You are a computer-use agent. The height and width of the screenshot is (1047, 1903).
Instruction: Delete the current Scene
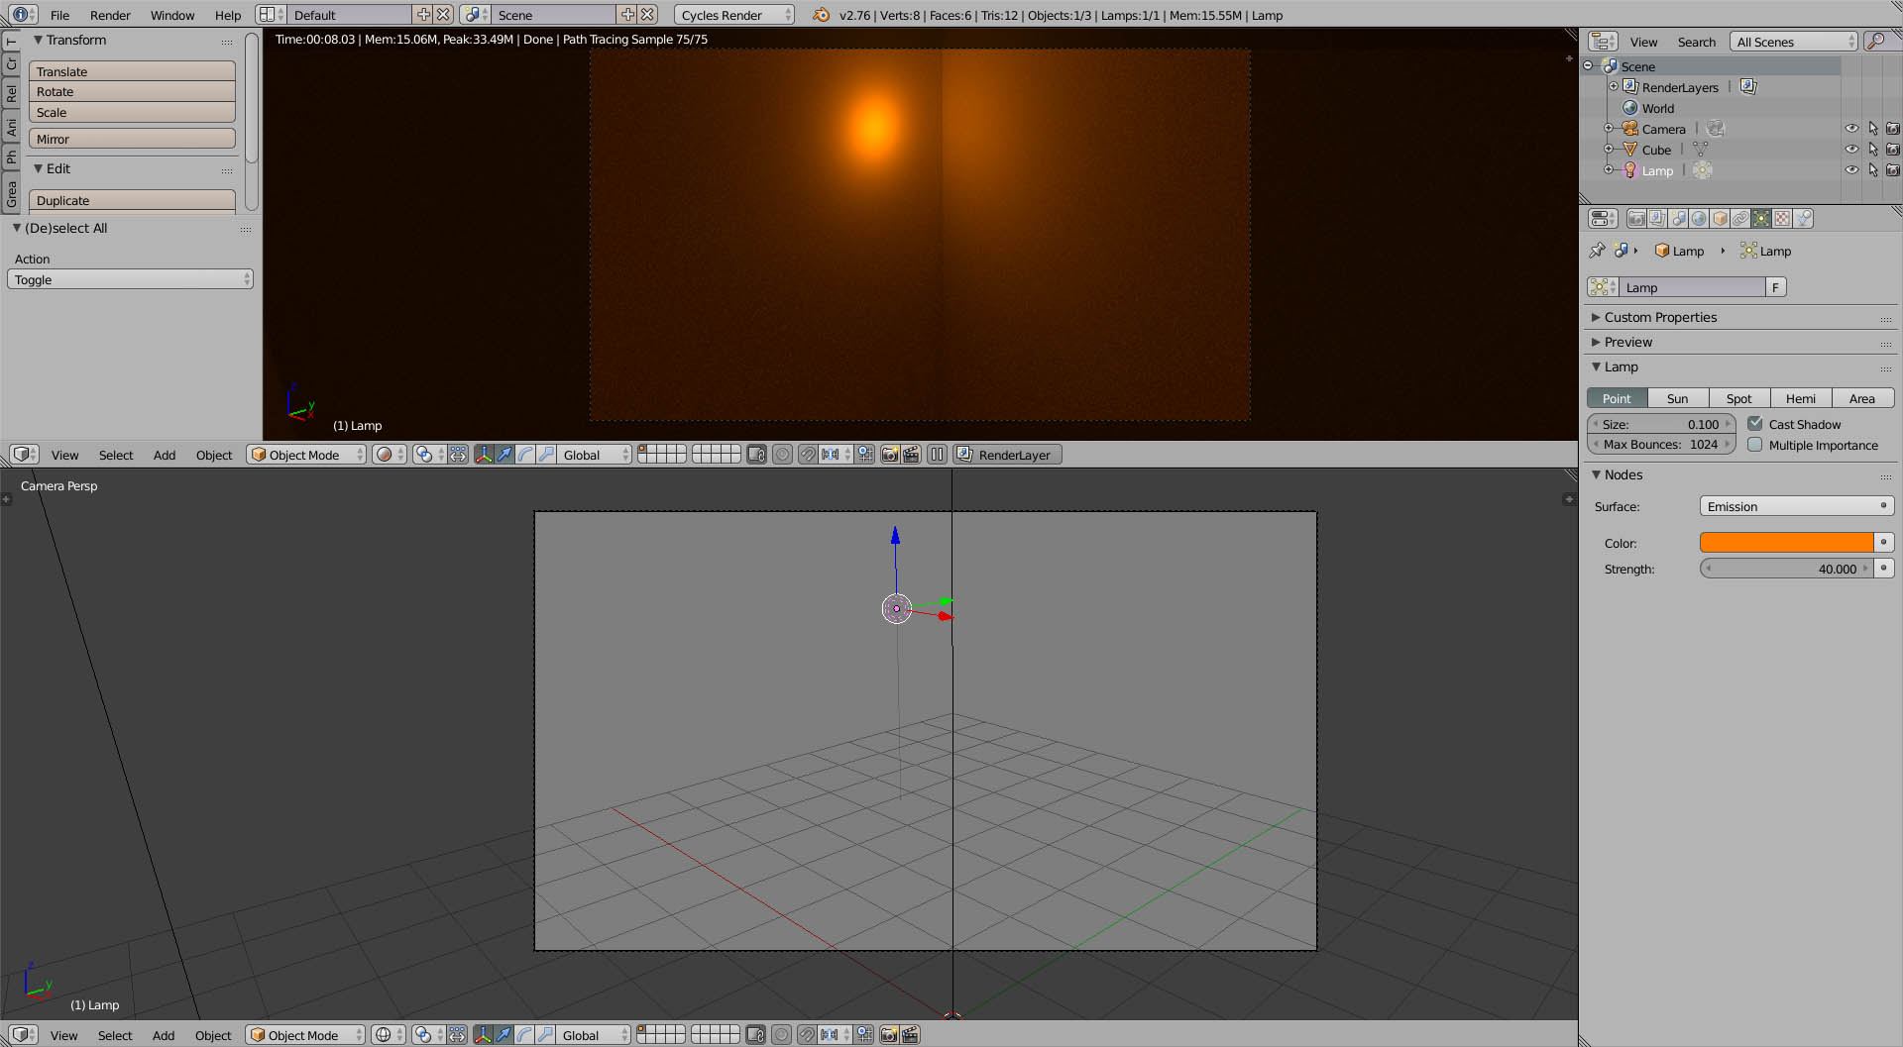648,15
